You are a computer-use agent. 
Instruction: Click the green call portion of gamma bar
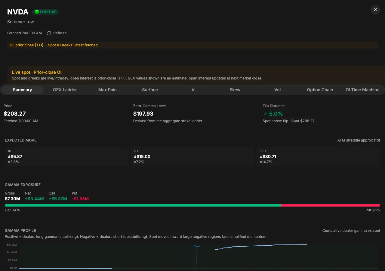143,205
